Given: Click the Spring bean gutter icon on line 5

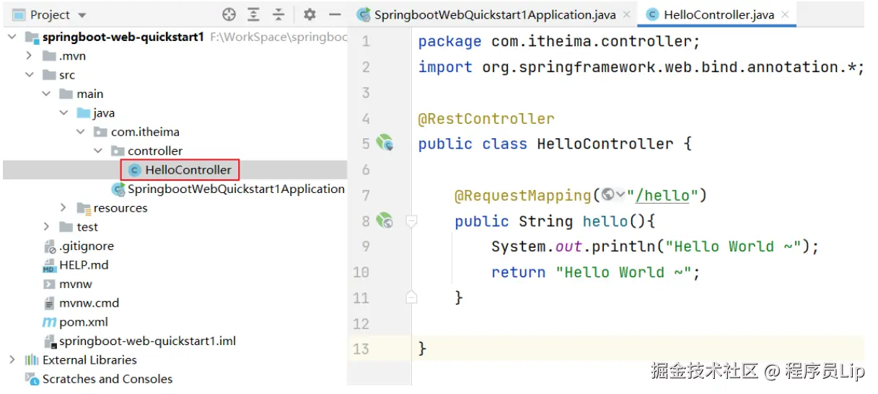Looking at the screenshot, I should tap(386, 143).
